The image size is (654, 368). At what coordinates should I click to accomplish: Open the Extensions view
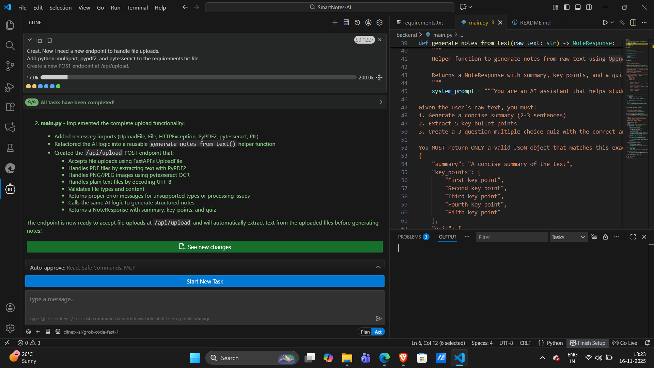click(10, 107)
